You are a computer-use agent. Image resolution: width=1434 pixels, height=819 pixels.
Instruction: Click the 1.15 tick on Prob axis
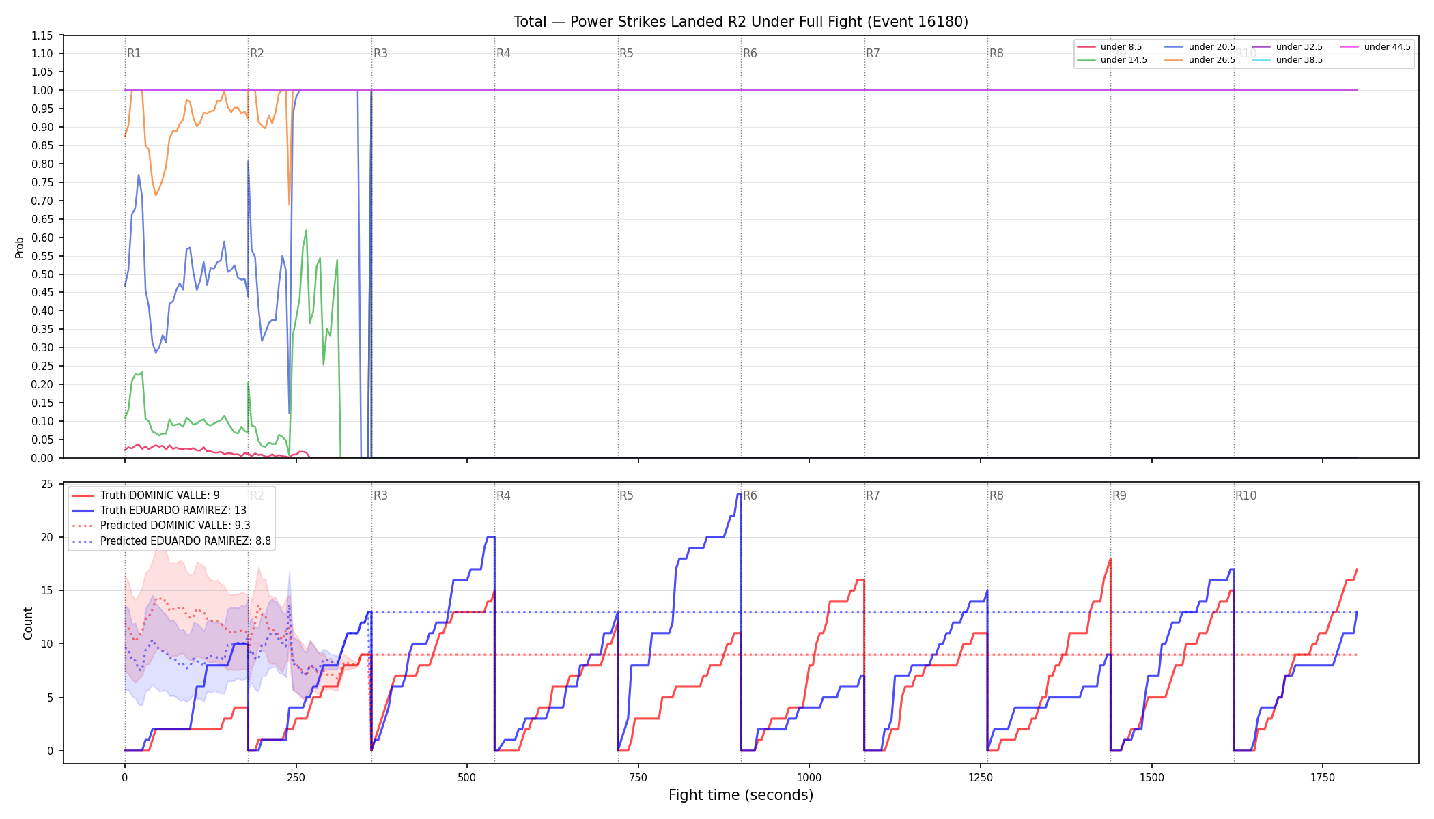[42, 35]
